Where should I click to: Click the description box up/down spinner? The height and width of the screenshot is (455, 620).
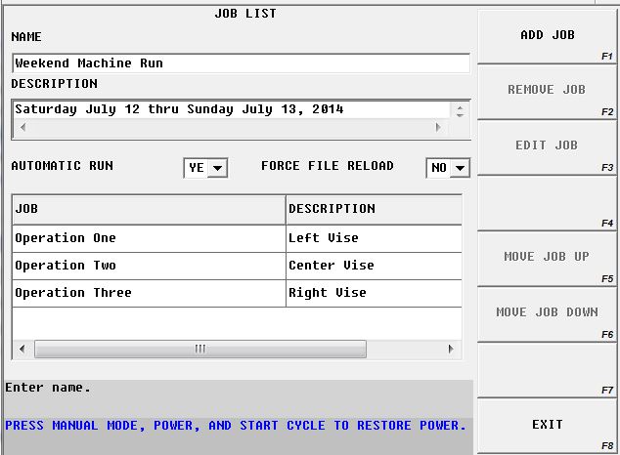[460, 111]
